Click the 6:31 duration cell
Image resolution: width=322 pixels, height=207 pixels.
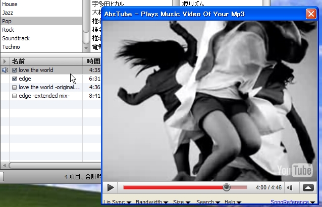pyautogui.click(x=94, y=79)
